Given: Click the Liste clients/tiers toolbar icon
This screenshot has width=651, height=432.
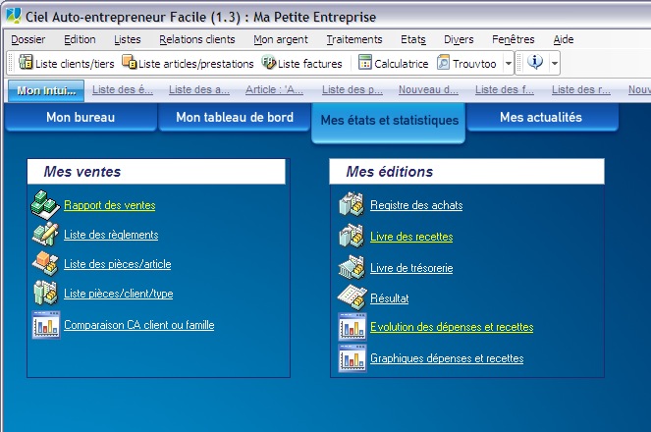Looking at the screenshot, I should 26,62.
